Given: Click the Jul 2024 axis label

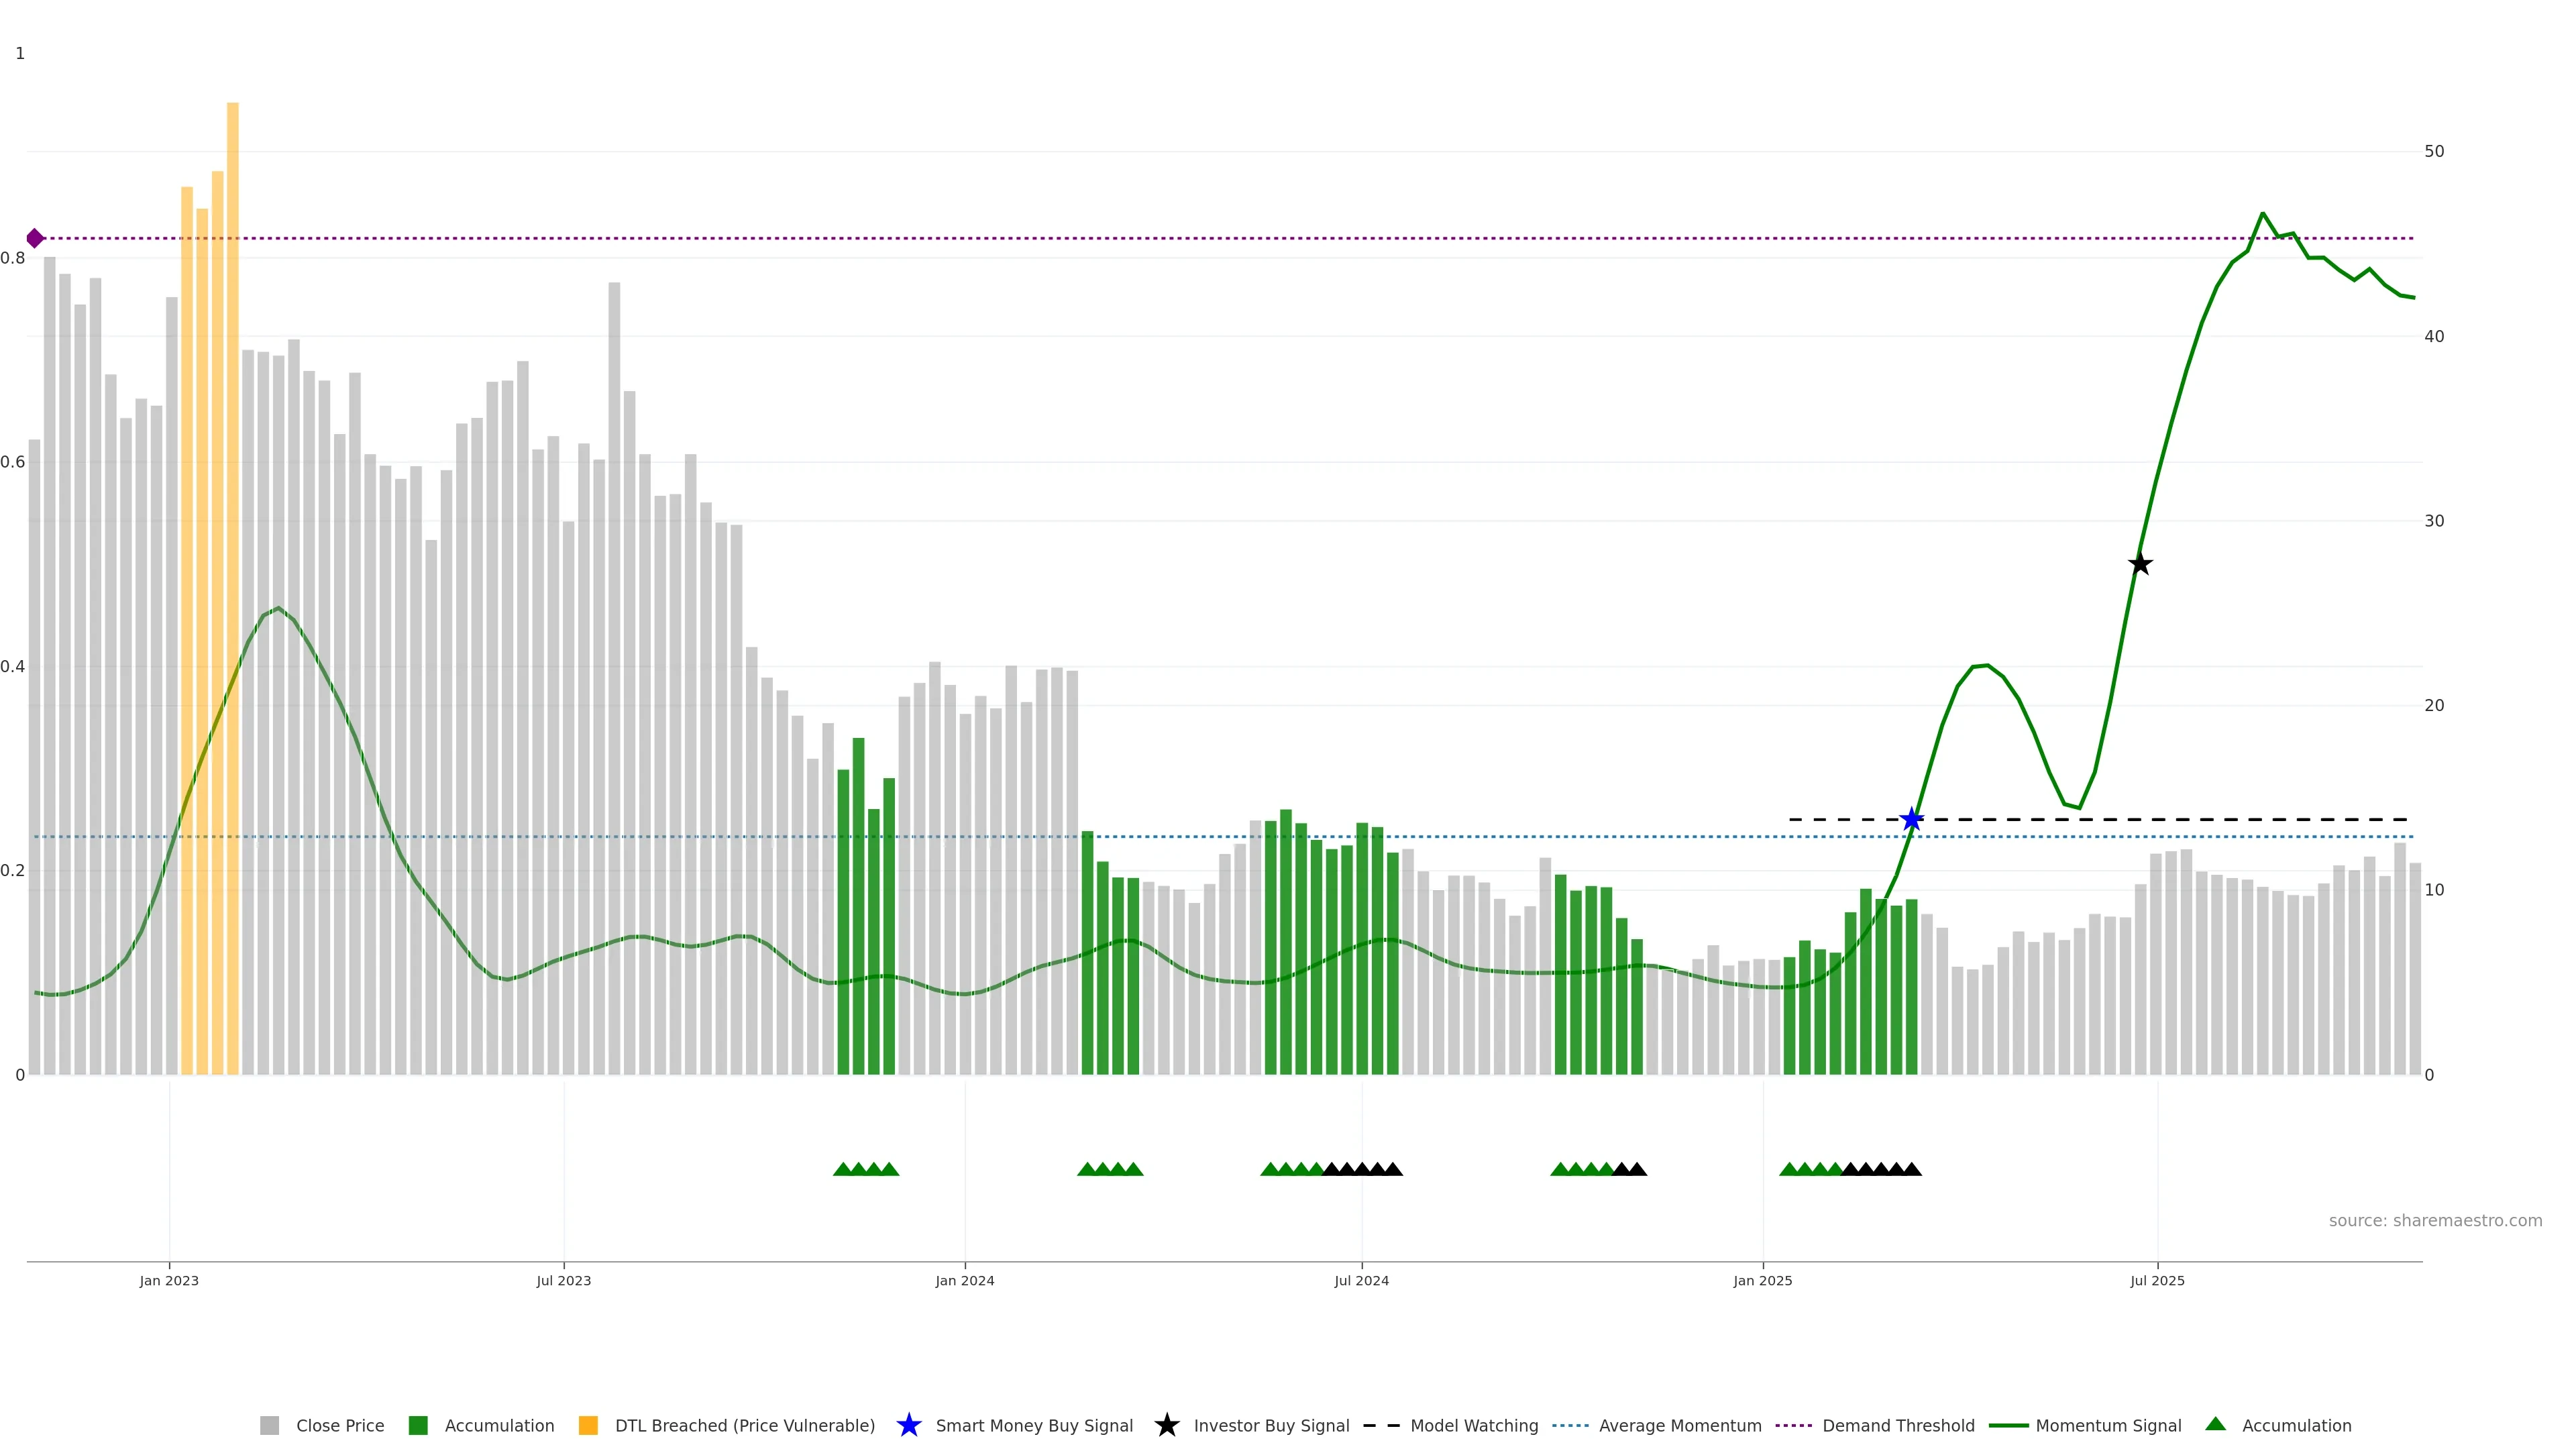Looking at the screenshot, I should coord(1361,1280).
